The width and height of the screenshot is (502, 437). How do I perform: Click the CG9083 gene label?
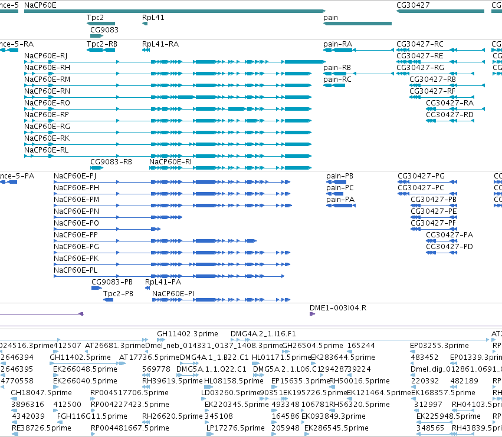pos(104,29)
